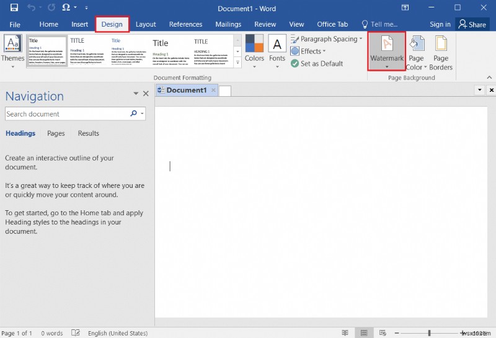Screen dimensions: 496x338
Task: Switch to Results view in Navigation
Action: [x=88, y=133]
